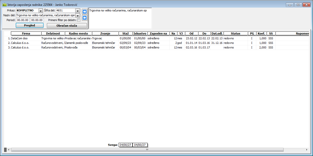Click the blue right arrow button
Image resolution: width=313 pixels, height=156 pixels.
(x=85, y=12)
